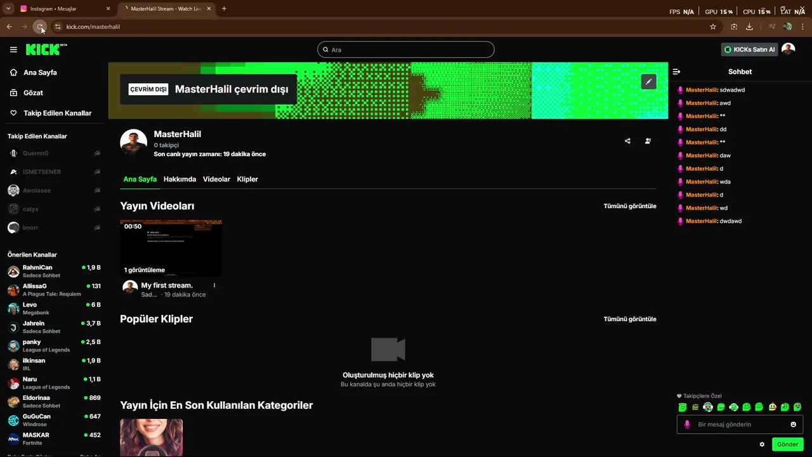Open recommended channel RahmiCan
The height and width of the screenshot is (457, 812).
(53, 272)
